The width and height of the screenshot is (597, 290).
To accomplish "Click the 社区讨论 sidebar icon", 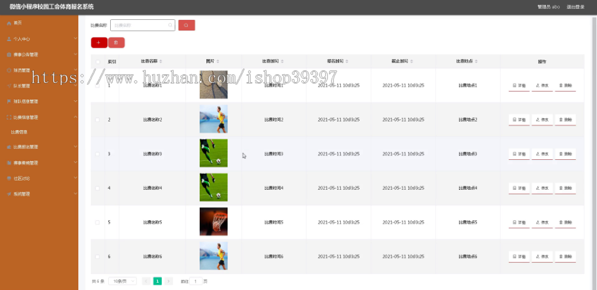I will pos(9,179).
